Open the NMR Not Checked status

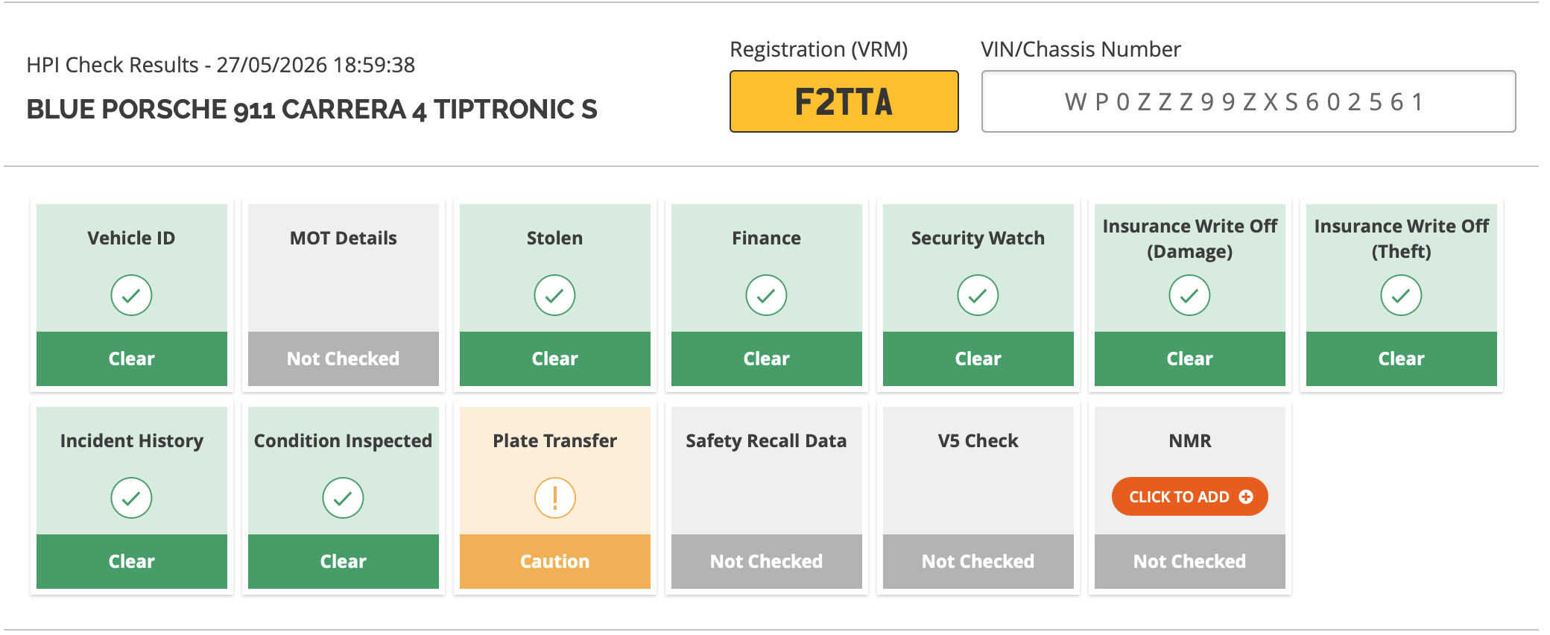[1190, 561]
